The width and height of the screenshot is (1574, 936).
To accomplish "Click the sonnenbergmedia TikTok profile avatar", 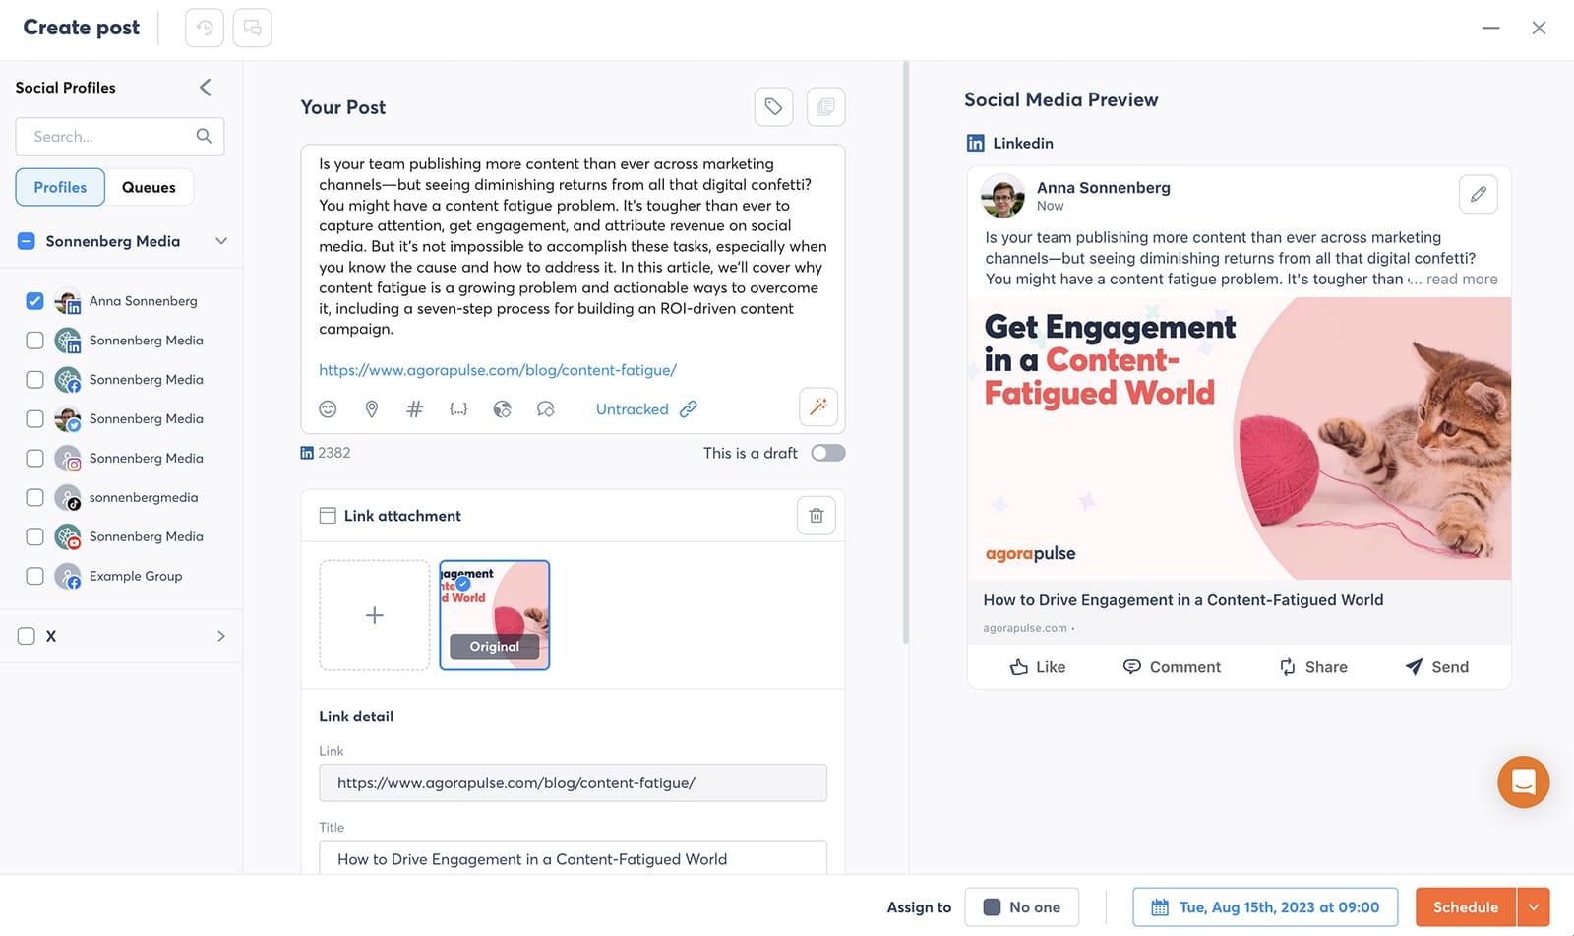I will 68,497.
